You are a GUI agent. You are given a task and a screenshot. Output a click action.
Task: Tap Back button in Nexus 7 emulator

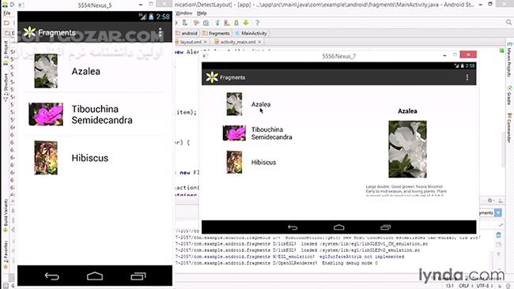pos(293,227)
